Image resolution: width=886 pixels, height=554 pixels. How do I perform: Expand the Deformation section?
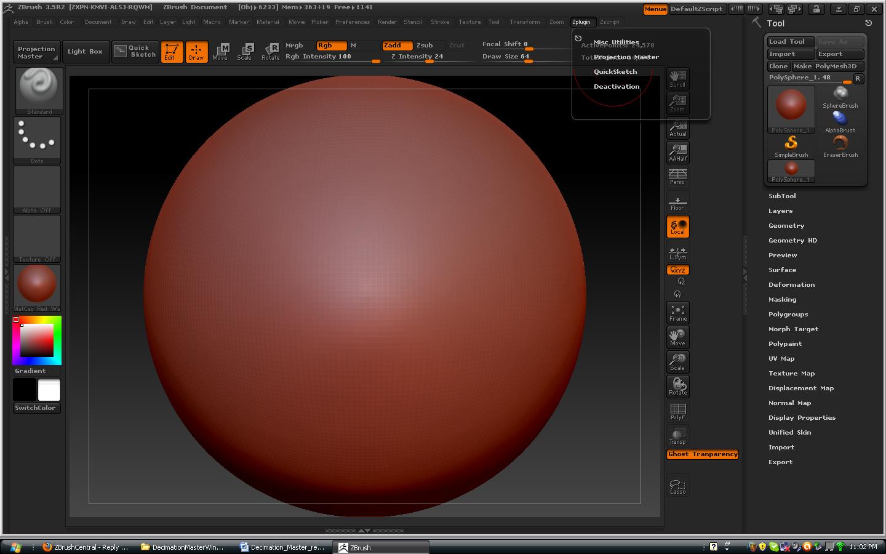point(791,284)
